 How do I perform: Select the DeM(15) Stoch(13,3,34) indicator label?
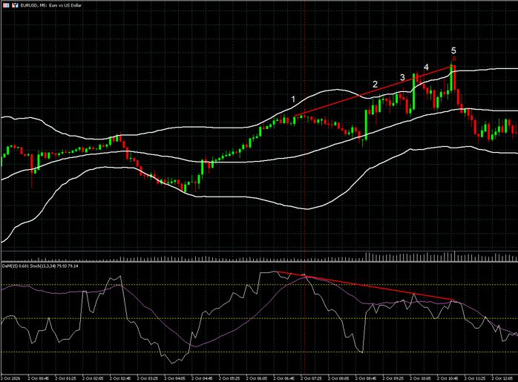(40, 266)
